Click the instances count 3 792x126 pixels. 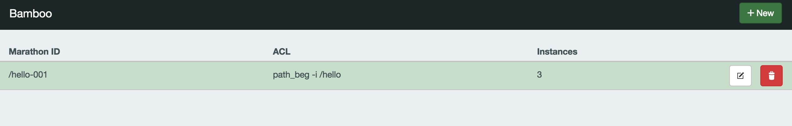pyautogui.click(x=539, y=75)
